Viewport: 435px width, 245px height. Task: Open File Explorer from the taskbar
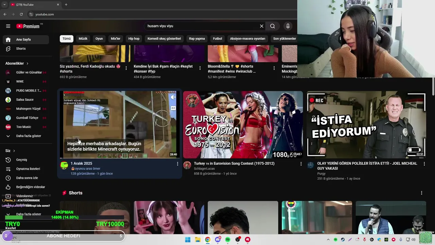tap(198, 240)
